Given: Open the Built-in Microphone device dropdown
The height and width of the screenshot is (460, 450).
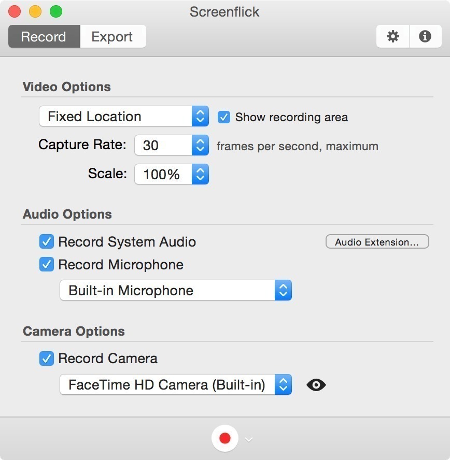Looking at the screenshot, I should click(166, 291).
